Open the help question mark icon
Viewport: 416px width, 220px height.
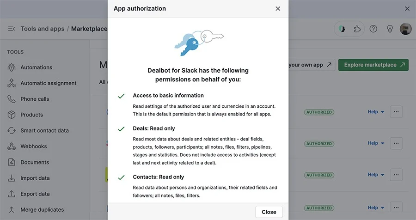[373, 29]
